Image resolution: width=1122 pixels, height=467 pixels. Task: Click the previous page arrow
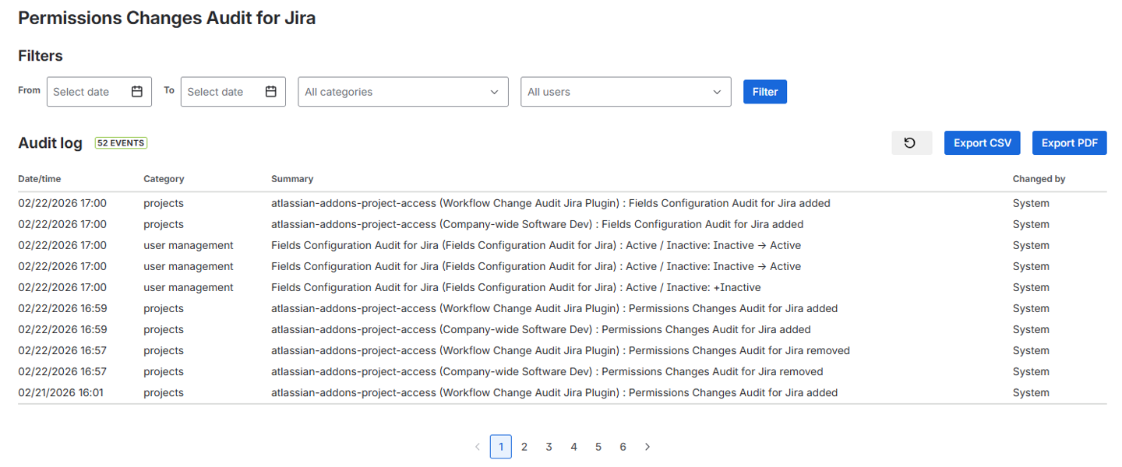click(478, 447)
